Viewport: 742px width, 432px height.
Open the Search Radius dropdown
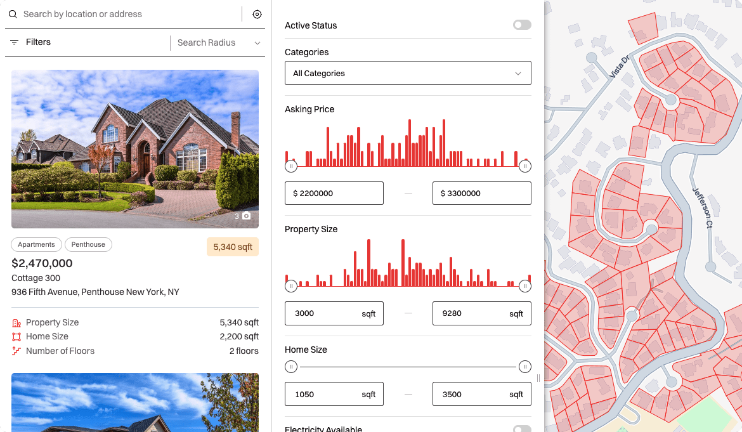pyautogui.click(x=219, y=43)
